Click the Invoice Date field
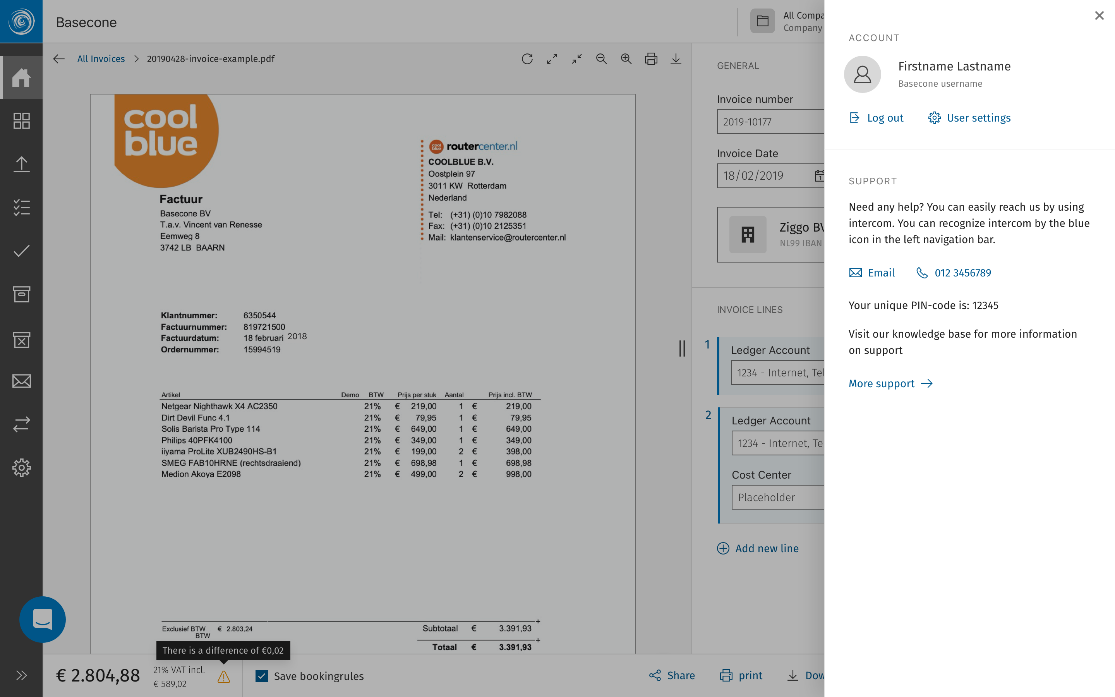This screenshot has width=1115, height=697. [x=770, y=176]
